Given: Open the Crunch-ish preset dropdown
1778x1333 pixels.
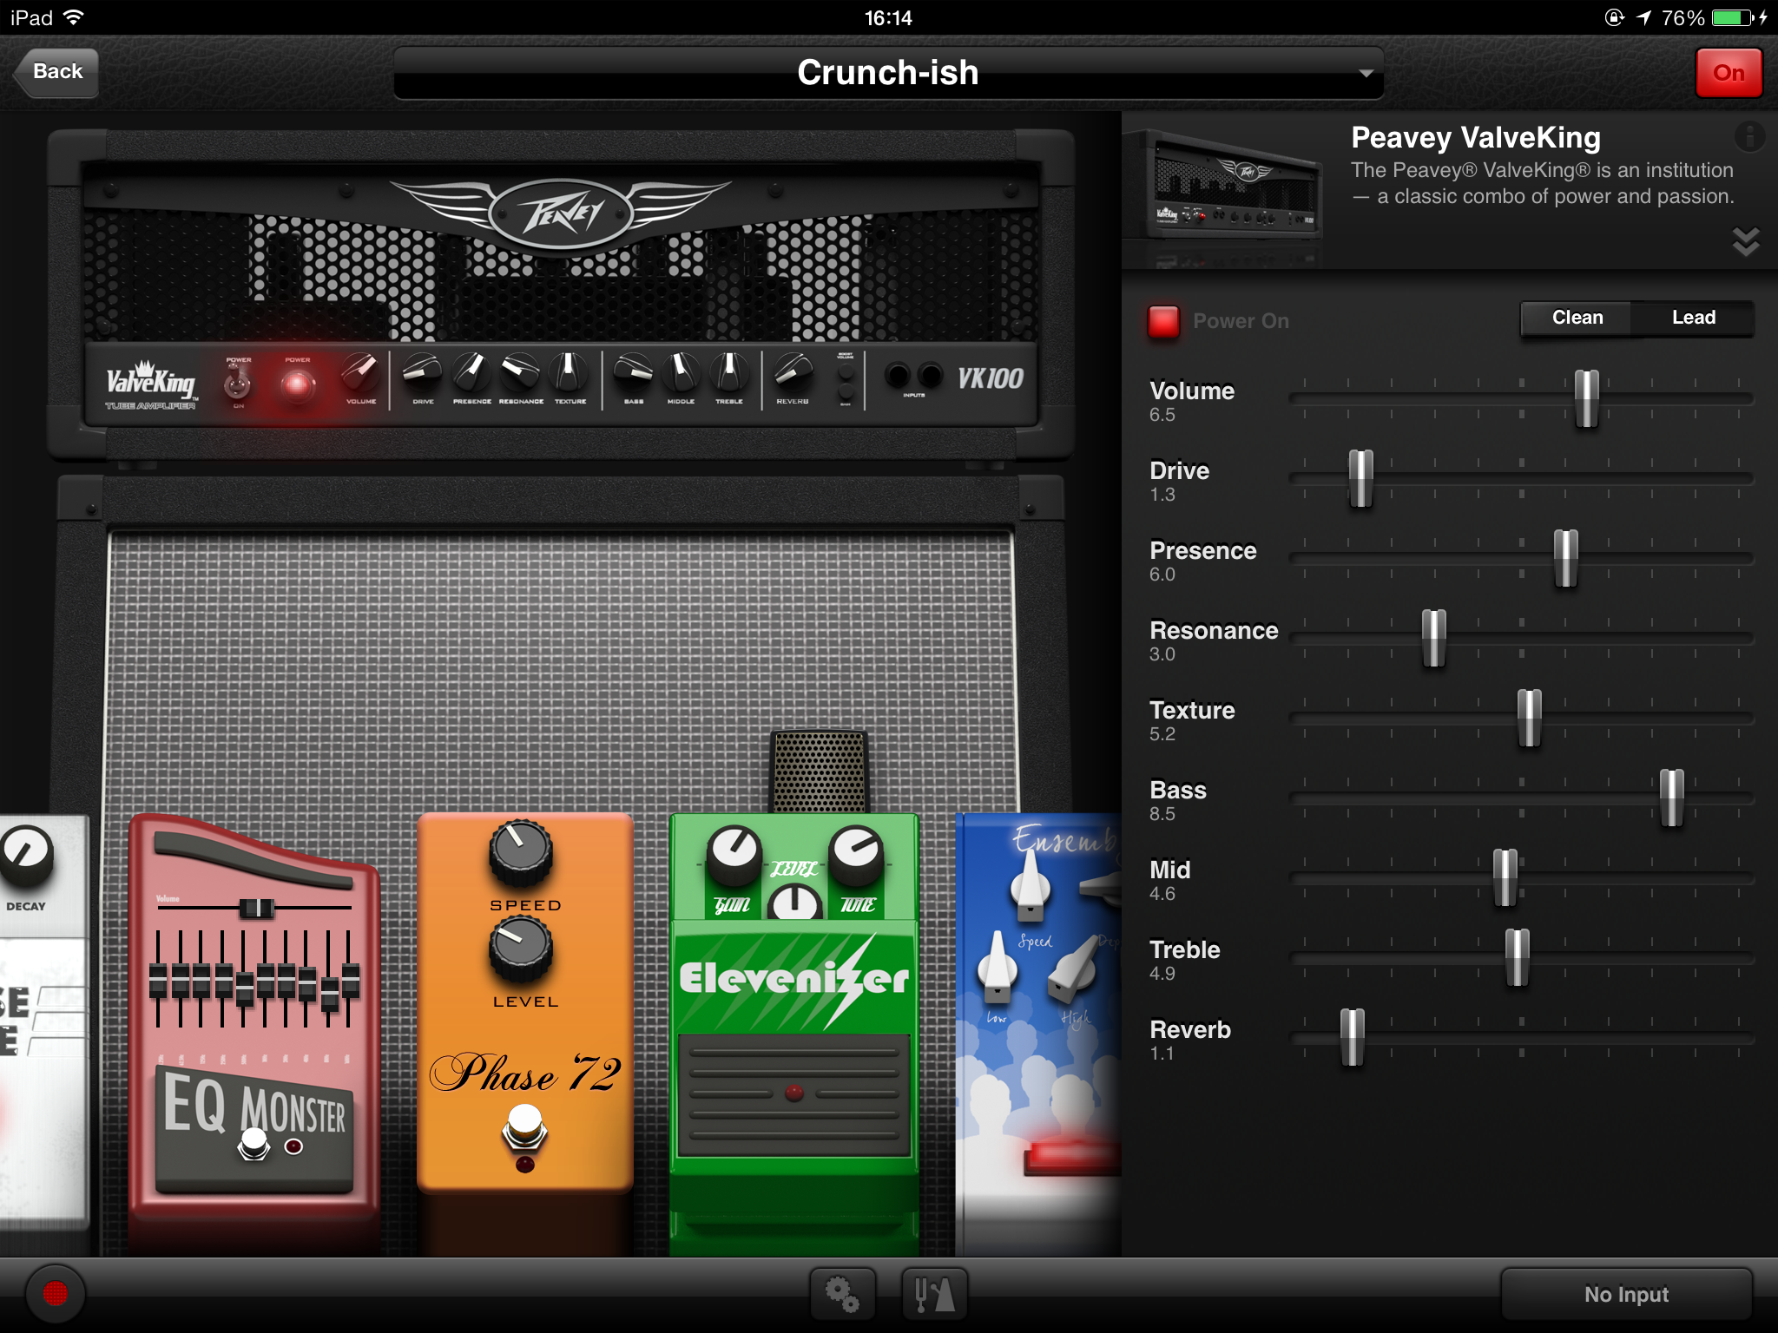Looking at the screenshot, I should [888, 73].
